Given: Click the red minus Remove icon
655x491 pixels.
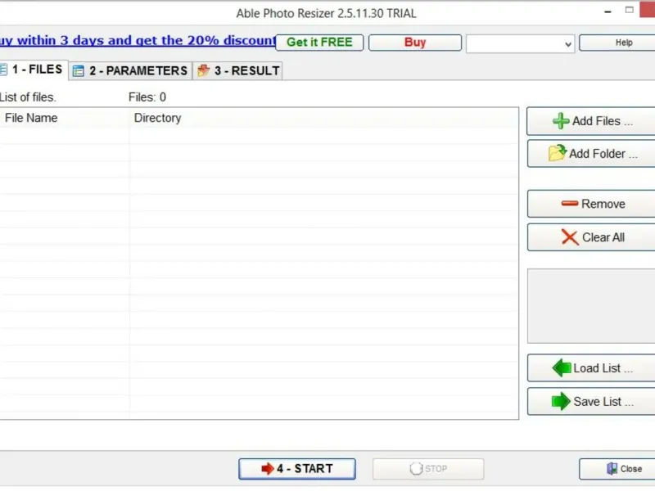Looking at the screenshot, I should click(x=569, y=204).
